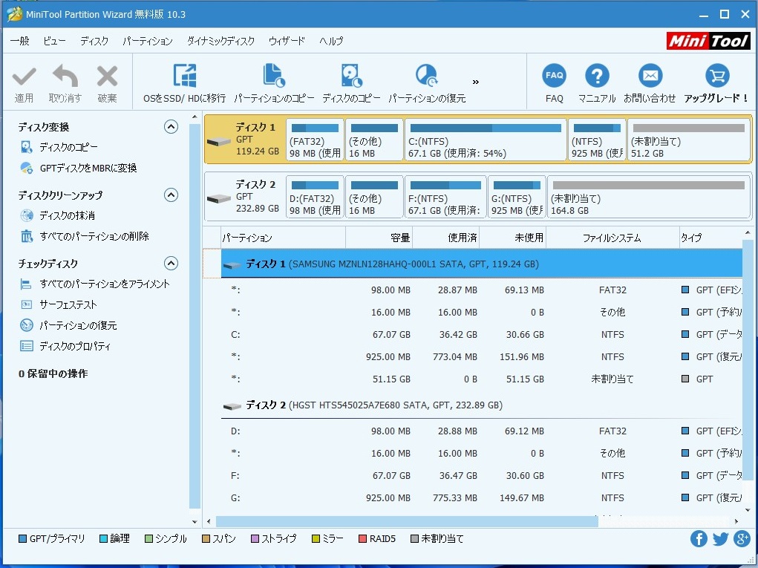Open the FAQ icon in toolbar
Viewport: 758px width, 568px height.
554,76
